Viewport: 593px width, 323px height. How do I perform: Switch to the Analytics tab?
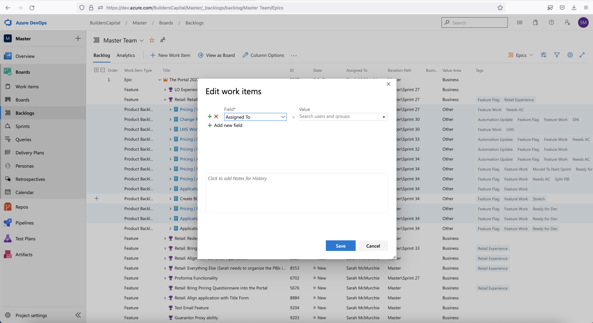[126, 55]
